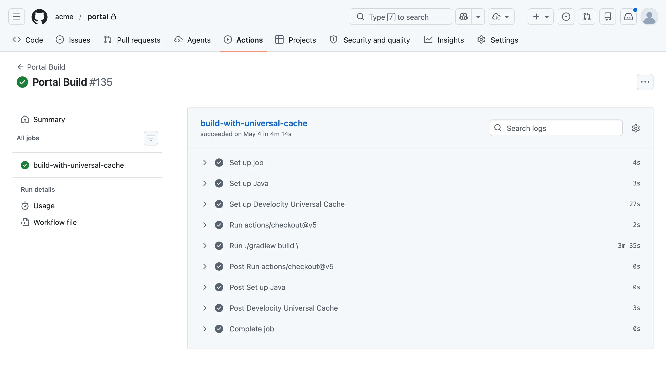Expand Set up Develocity Universal Cache step
The width and height of the screenshot is (666, 374).
click(420, 204)
